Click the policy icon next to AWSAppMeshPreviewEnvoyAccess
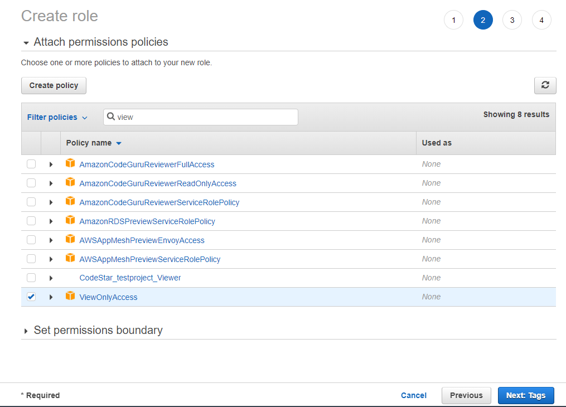This screenshot has width=566, height=407. point(70,239)
